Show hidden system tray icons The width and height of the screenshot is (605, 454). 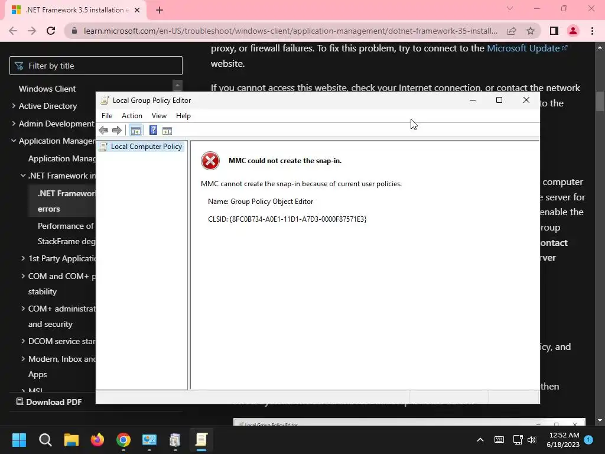pyautogui.click(x=480, y=440)
